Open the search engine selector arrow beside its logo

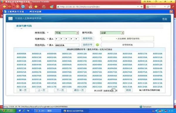click(x=150, y=7)
